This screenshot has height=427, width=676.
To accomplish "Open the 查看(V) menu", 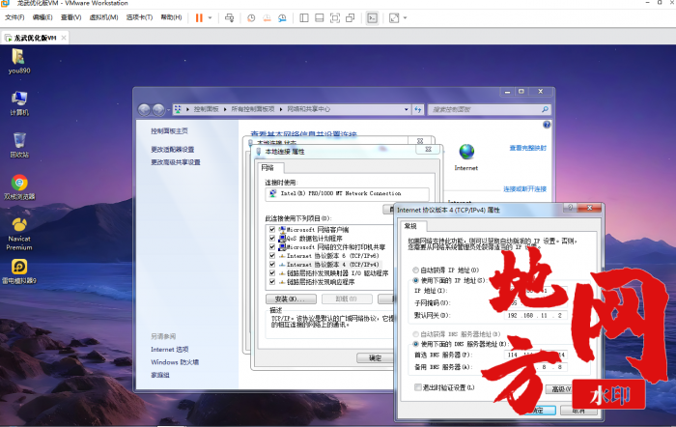I will click(x=70, y=17).
